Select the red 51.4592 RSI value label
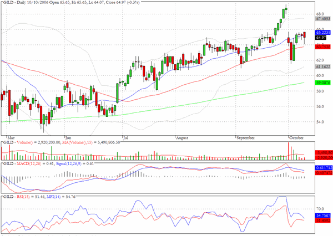 pos(323,220)
